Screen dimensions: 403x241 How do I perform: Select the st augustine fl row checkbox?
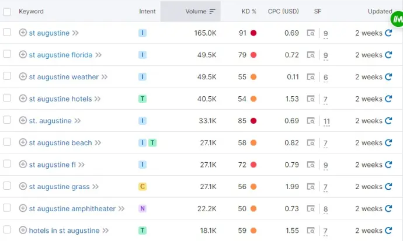tap(7, 165)
